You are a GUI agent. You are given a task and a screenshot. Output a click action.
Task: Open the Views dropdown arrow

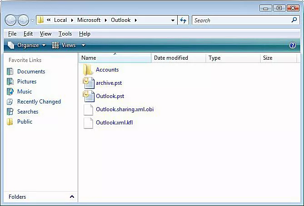[x=83, y=45]
